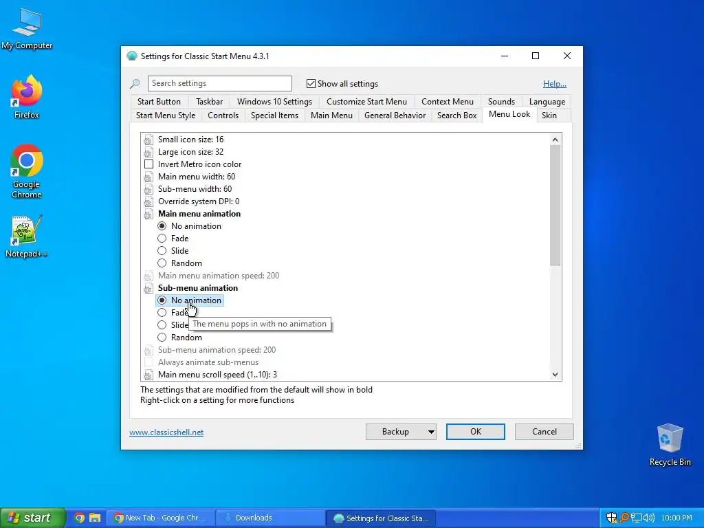Open the Help link
Screen dimensions: 704x528
point(555,84)
